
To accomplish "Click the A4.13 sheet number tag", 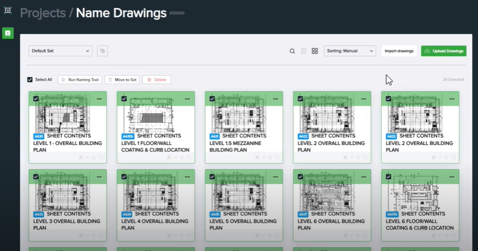I will point(39,214).
